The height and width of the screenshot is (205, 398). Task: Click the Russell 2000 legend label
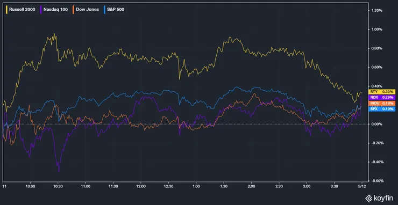[22, 10]
